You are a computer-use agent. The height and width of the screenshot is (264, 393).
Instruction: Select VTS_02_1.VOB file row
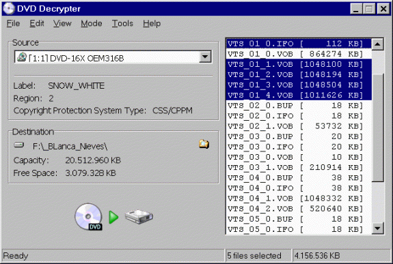[x=299, y=126]
